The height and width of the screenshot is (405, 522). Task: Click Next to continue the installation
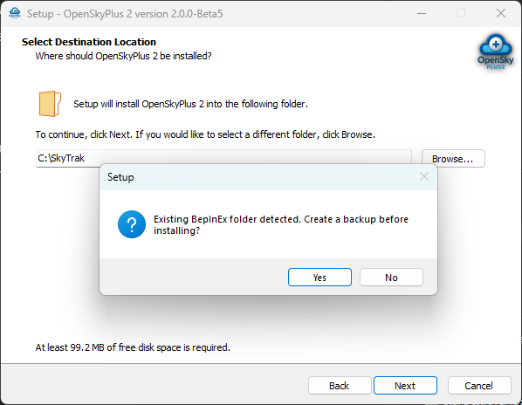tap(405, 386)
